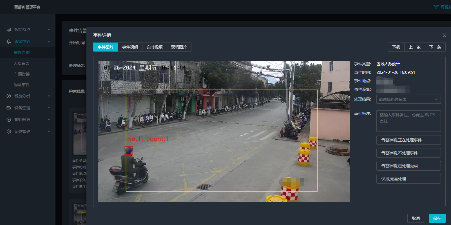Click the 基础数据 icon in sidebar

tap(9, 120)
